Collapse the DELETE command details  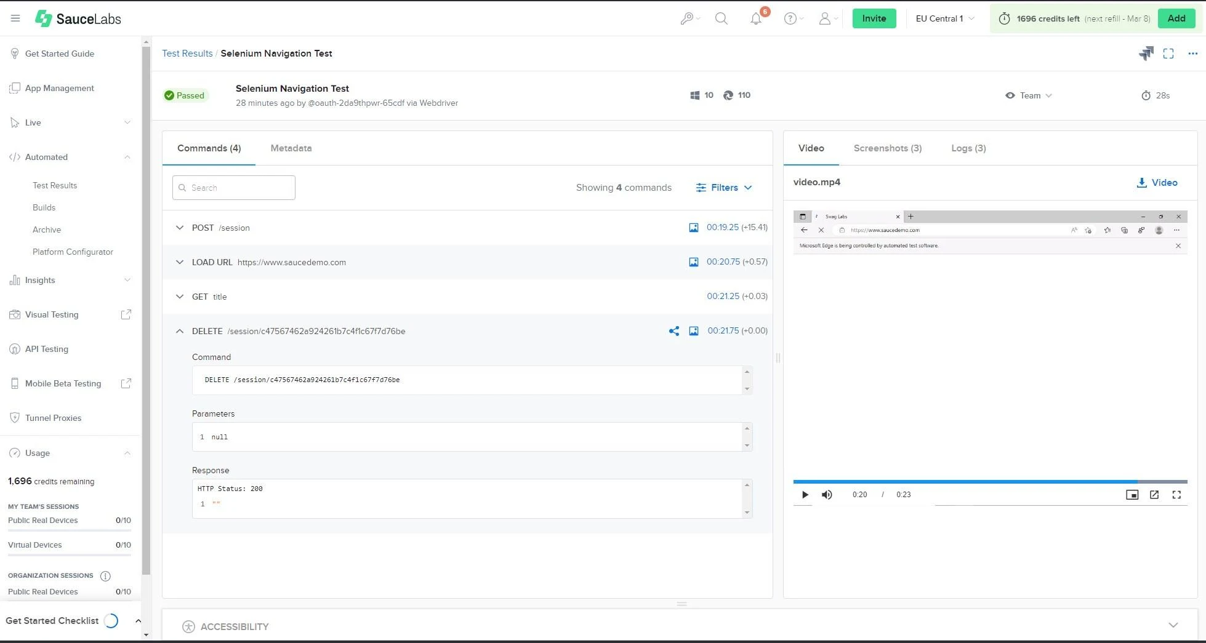tap(179, 331)
